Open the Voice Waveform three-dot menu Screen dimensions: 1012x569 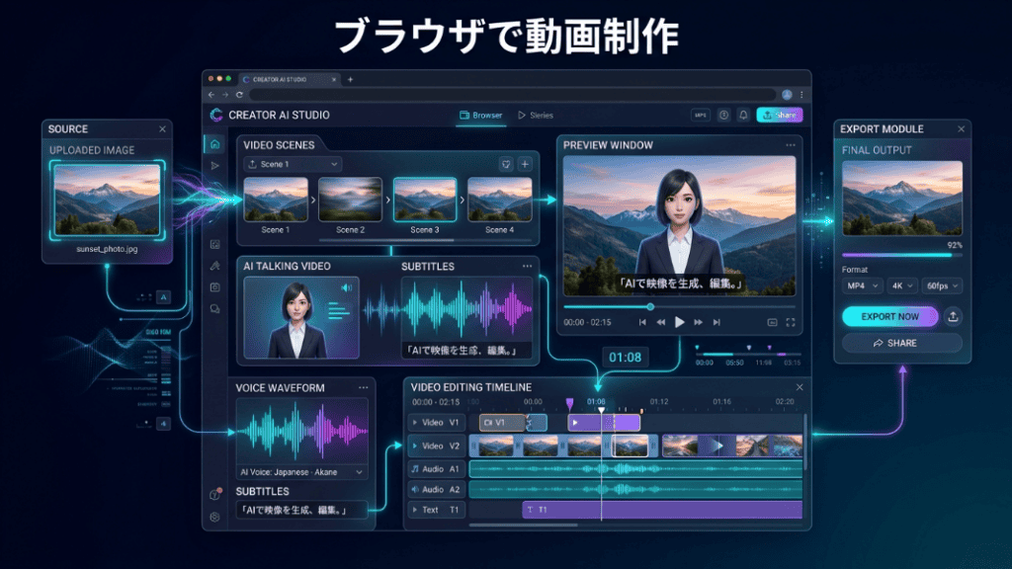pos(363,388)
